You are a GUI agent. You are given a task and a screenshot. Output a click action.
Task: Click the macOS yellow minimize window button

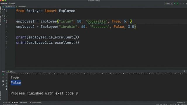[x=3, y=1]
